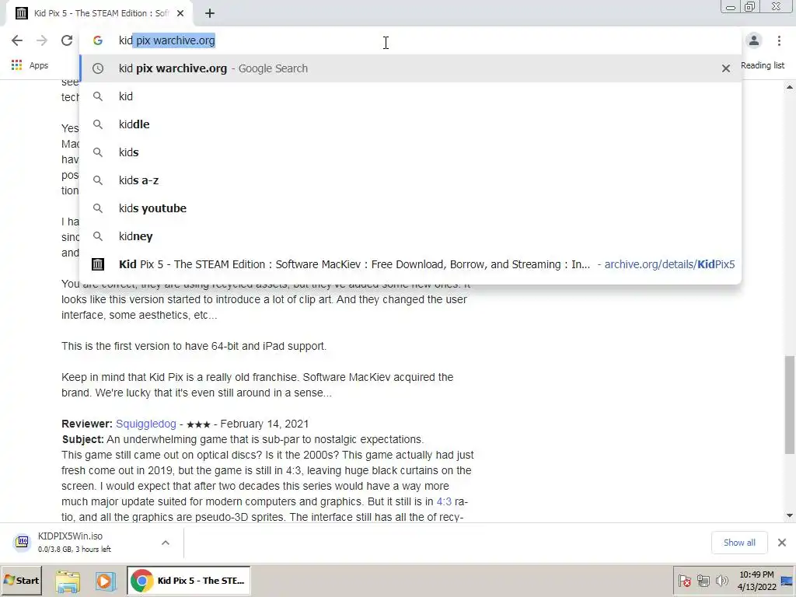796x597 pixels.
Task: Click the show desktop icon in tray
Action: click(x=787, y=581)
